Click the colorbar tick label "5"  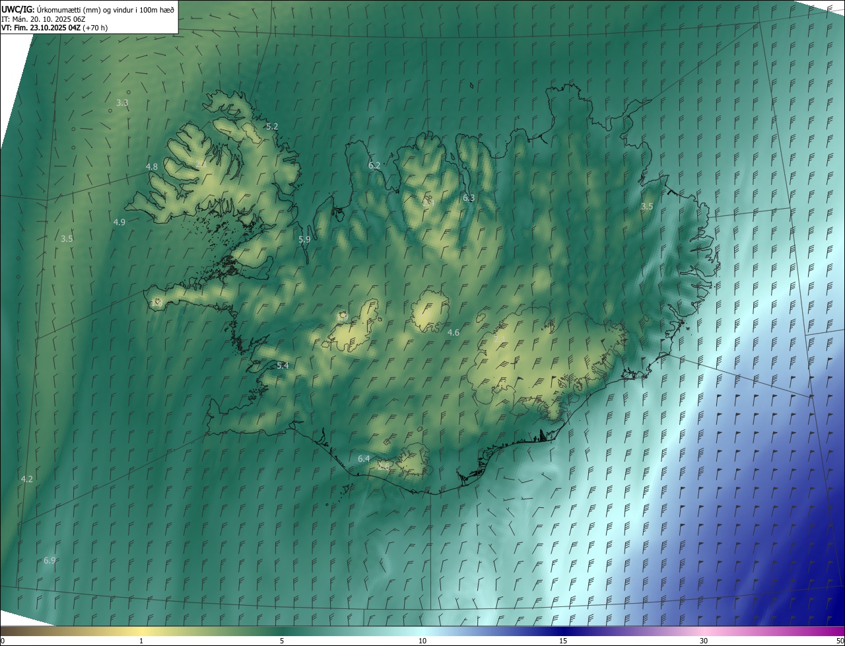(x=282, y=641)
